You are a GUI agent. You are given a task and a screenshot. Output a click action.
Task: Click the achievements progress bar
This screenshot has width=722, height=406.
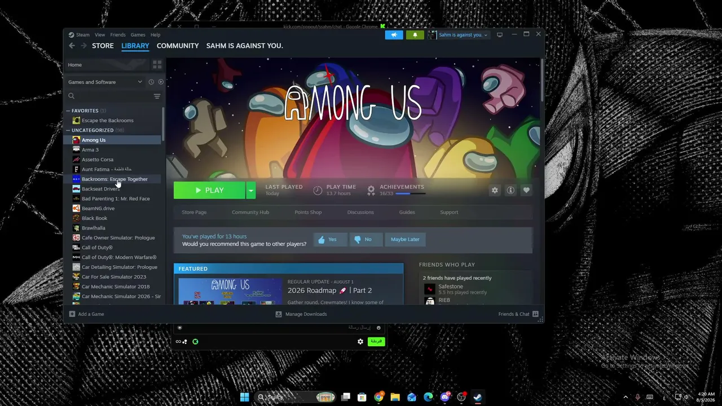[411, 193]
